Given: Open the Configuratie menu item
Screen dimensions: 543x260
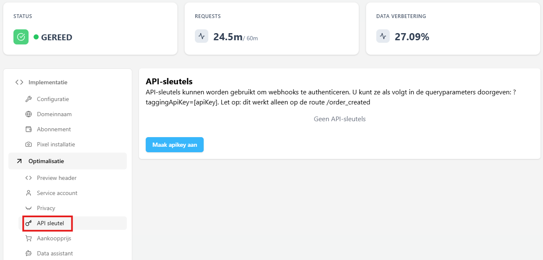Looking at the screenshot, I should tap(53, 99).
